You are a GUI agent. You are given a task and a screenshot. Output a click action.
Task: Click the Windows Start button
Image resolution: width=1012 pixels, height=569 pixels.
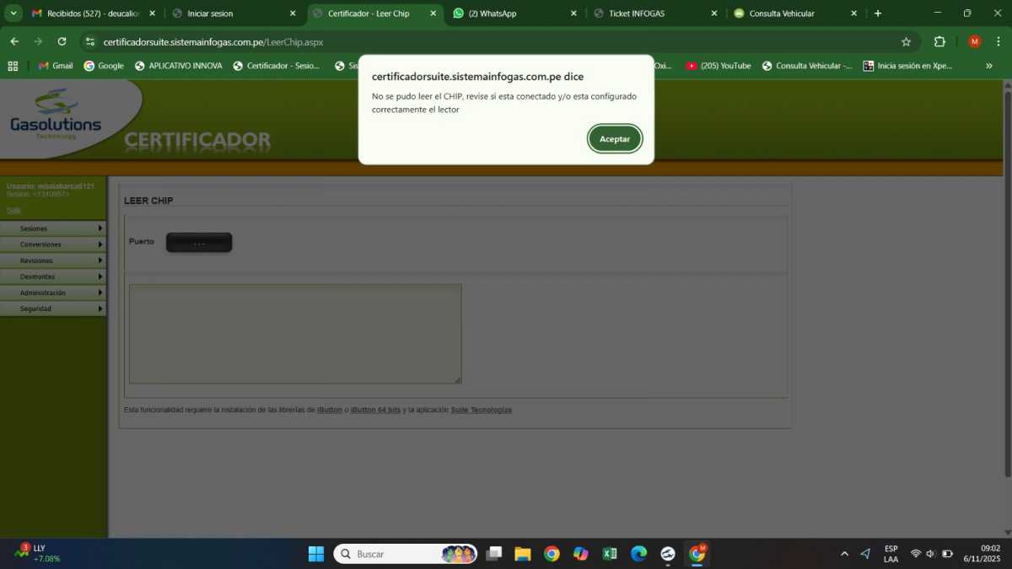click(x=316, y=554)
